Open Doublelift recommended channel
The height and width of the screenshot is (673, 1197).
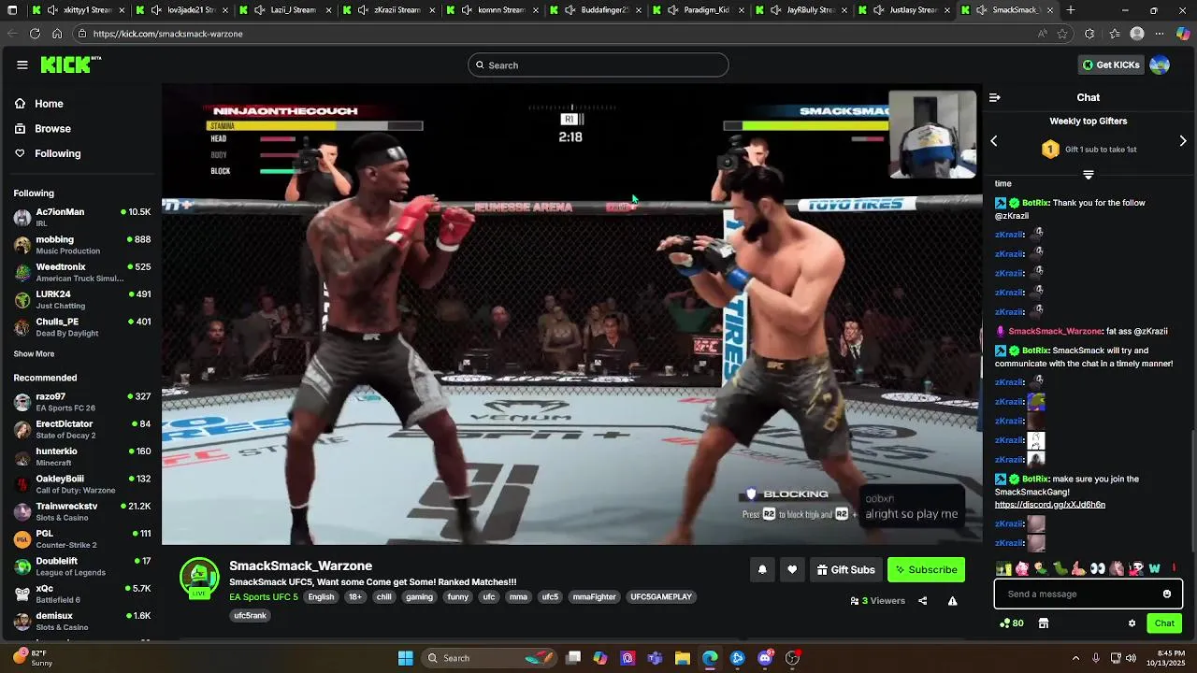pyautogui.click(x=82, y=566)
